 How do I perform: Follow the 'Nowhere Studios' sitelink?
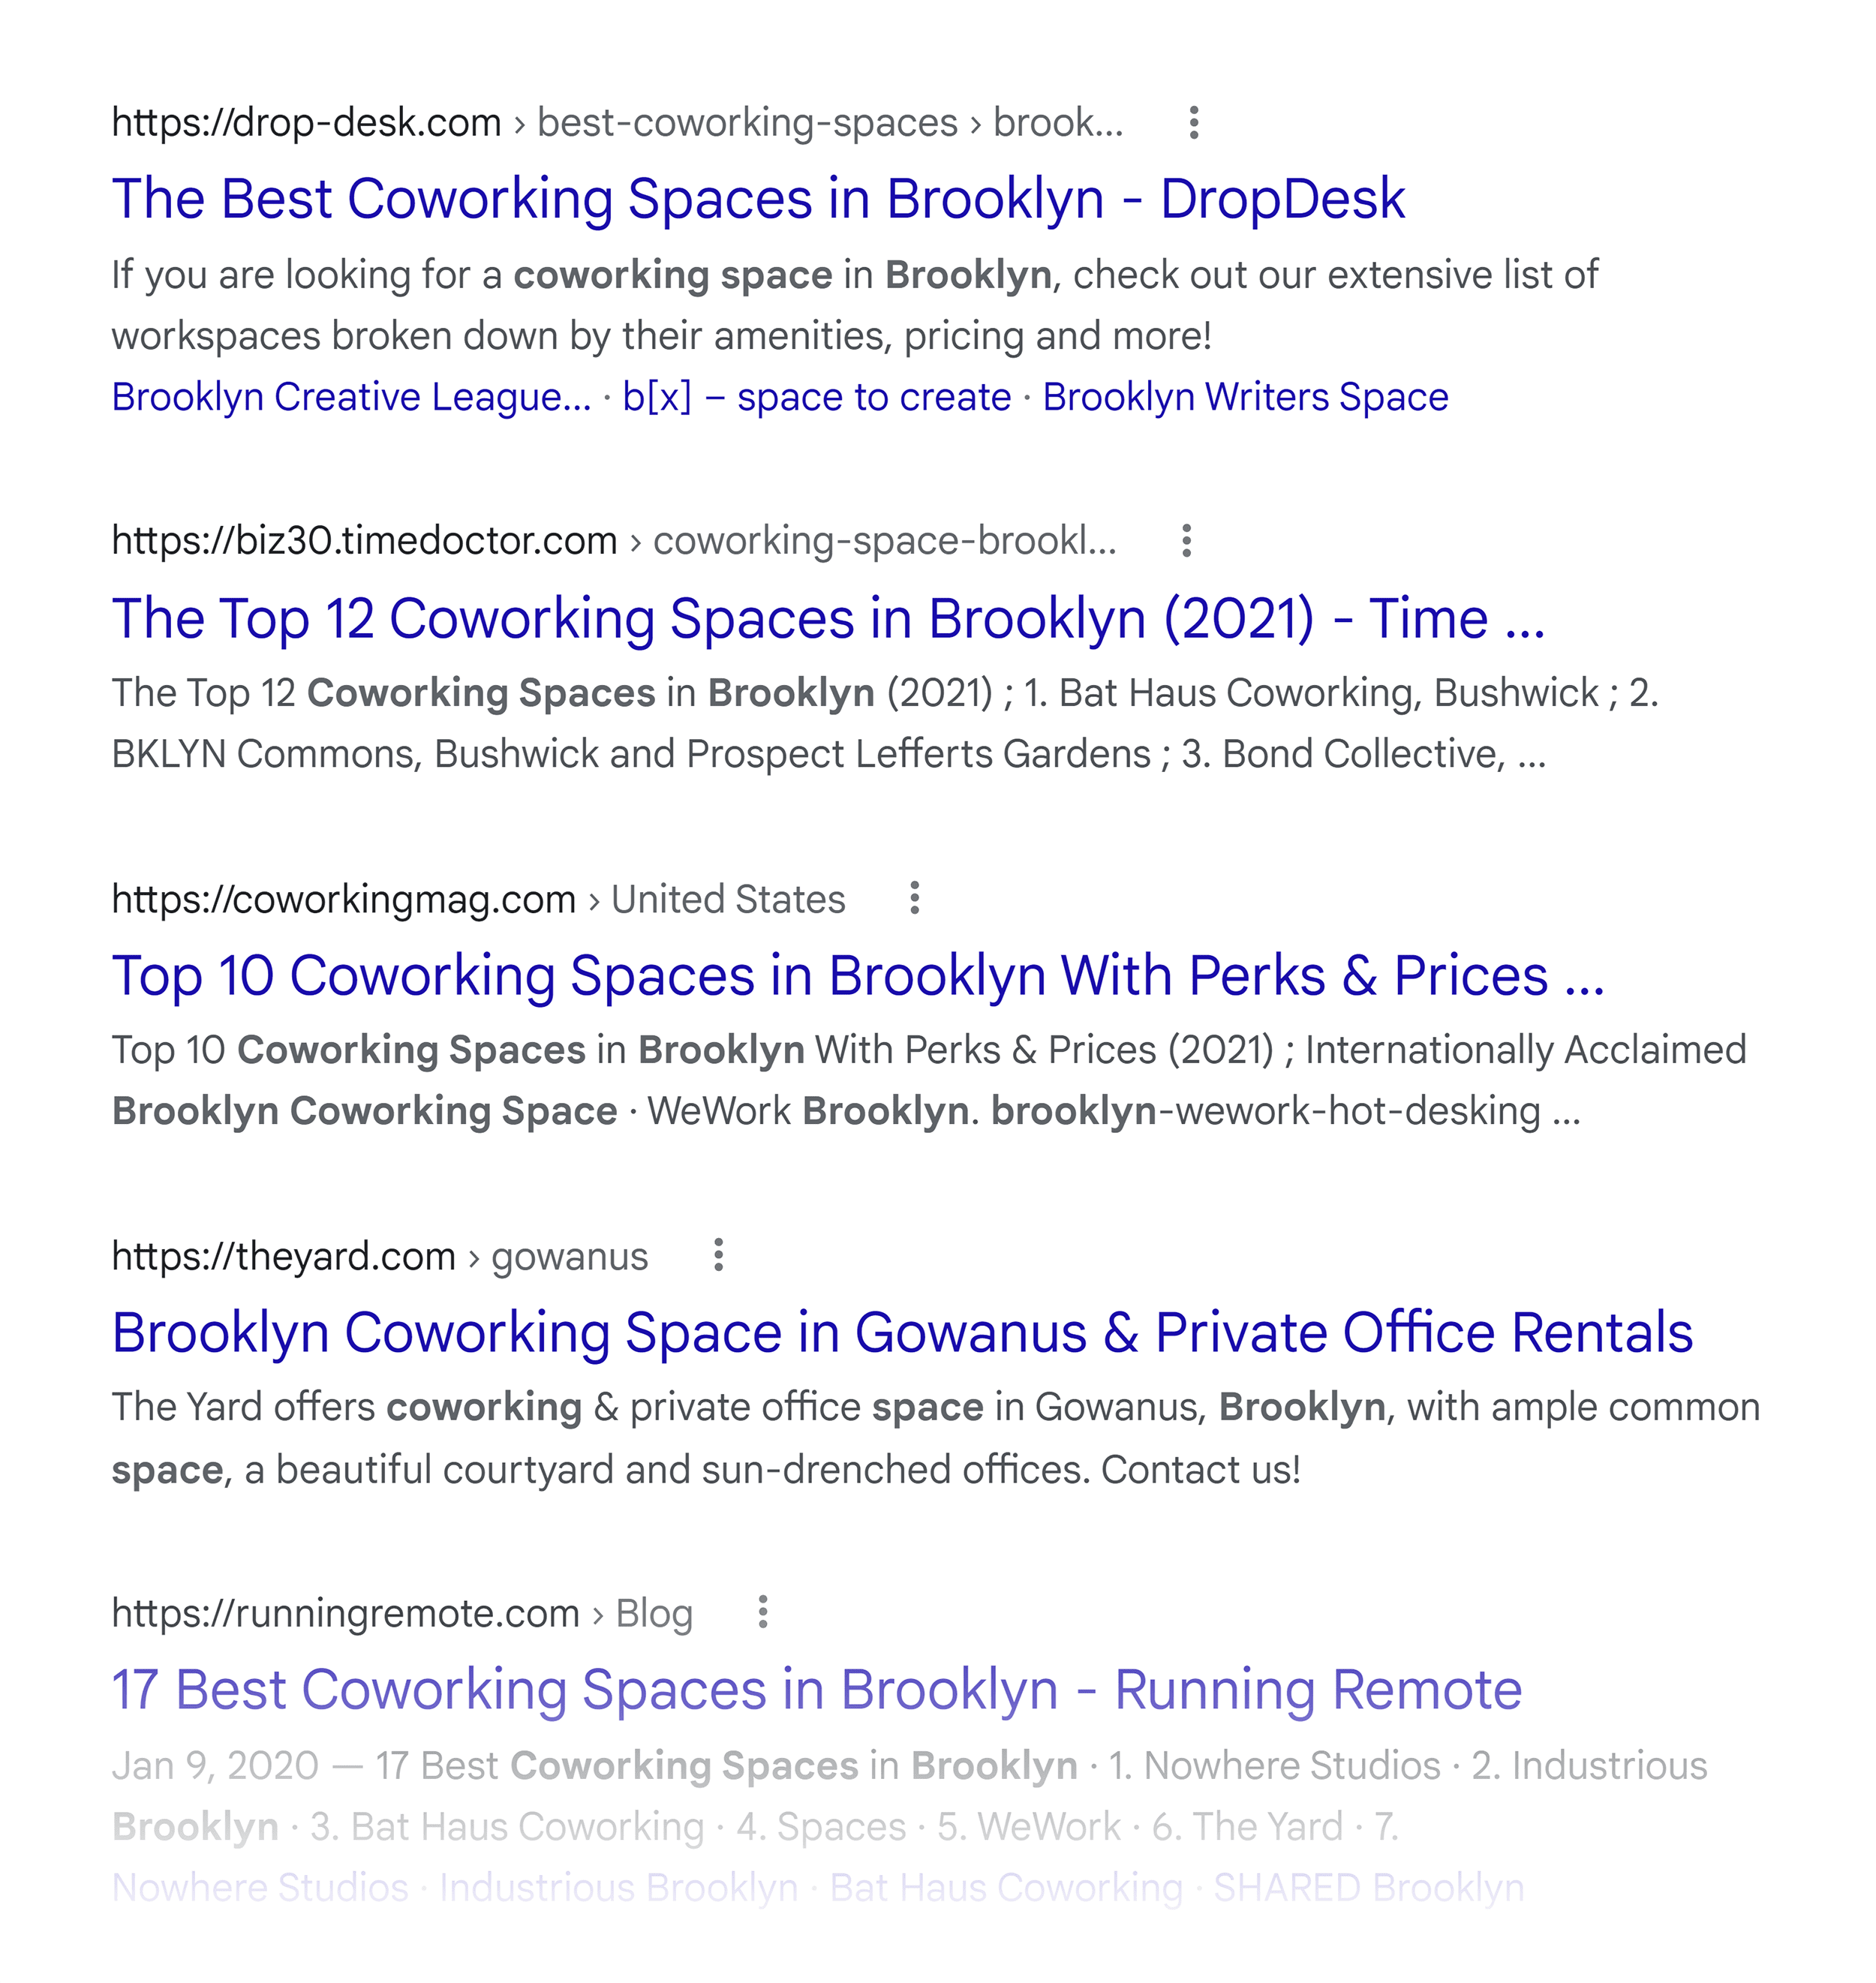point(260,1887)
